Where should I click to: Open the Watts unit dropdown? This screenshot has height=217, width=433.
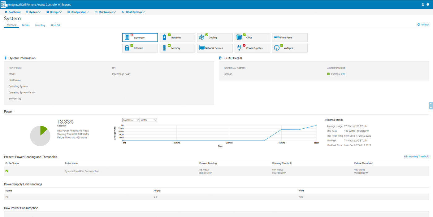(148, 120)
